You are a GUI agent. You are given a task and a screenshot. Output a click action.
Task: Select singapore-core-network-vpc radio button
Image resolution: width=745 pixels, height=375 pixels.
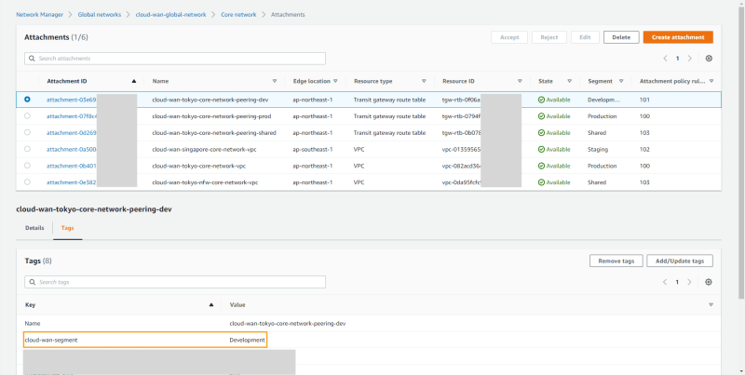point(27,149)
